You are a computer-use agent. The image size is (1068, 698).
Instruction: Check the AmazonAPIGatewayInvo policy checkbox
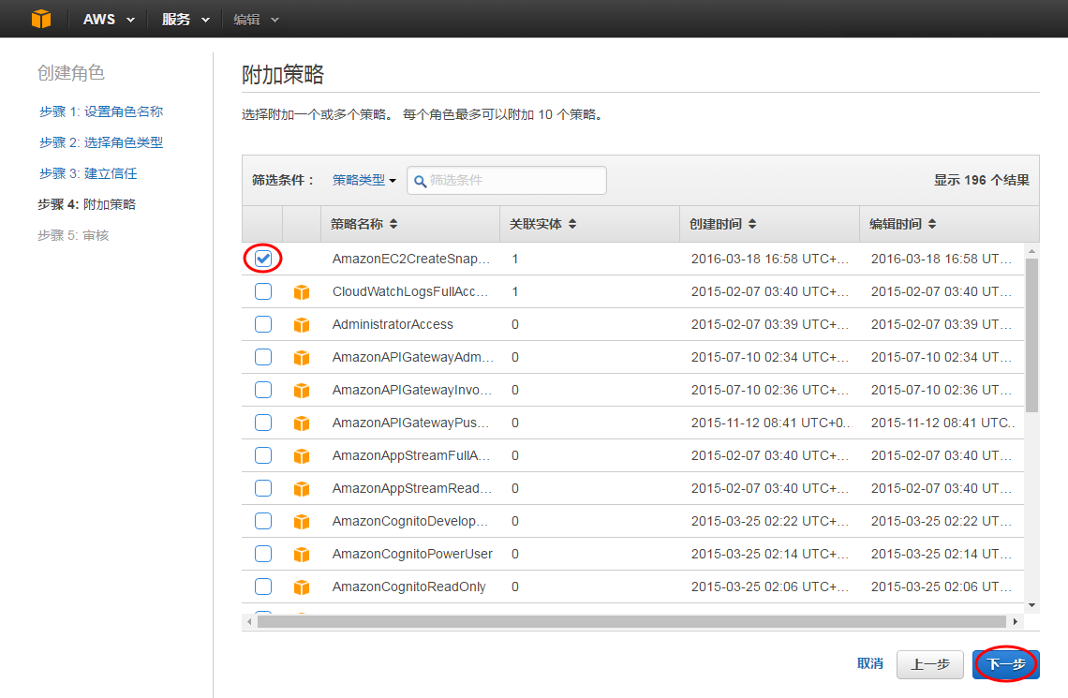(x=263, y=390)
